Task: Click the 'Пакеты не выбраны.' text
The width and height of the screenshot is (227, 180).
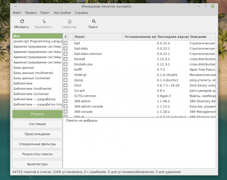Action: click(82, 121)
